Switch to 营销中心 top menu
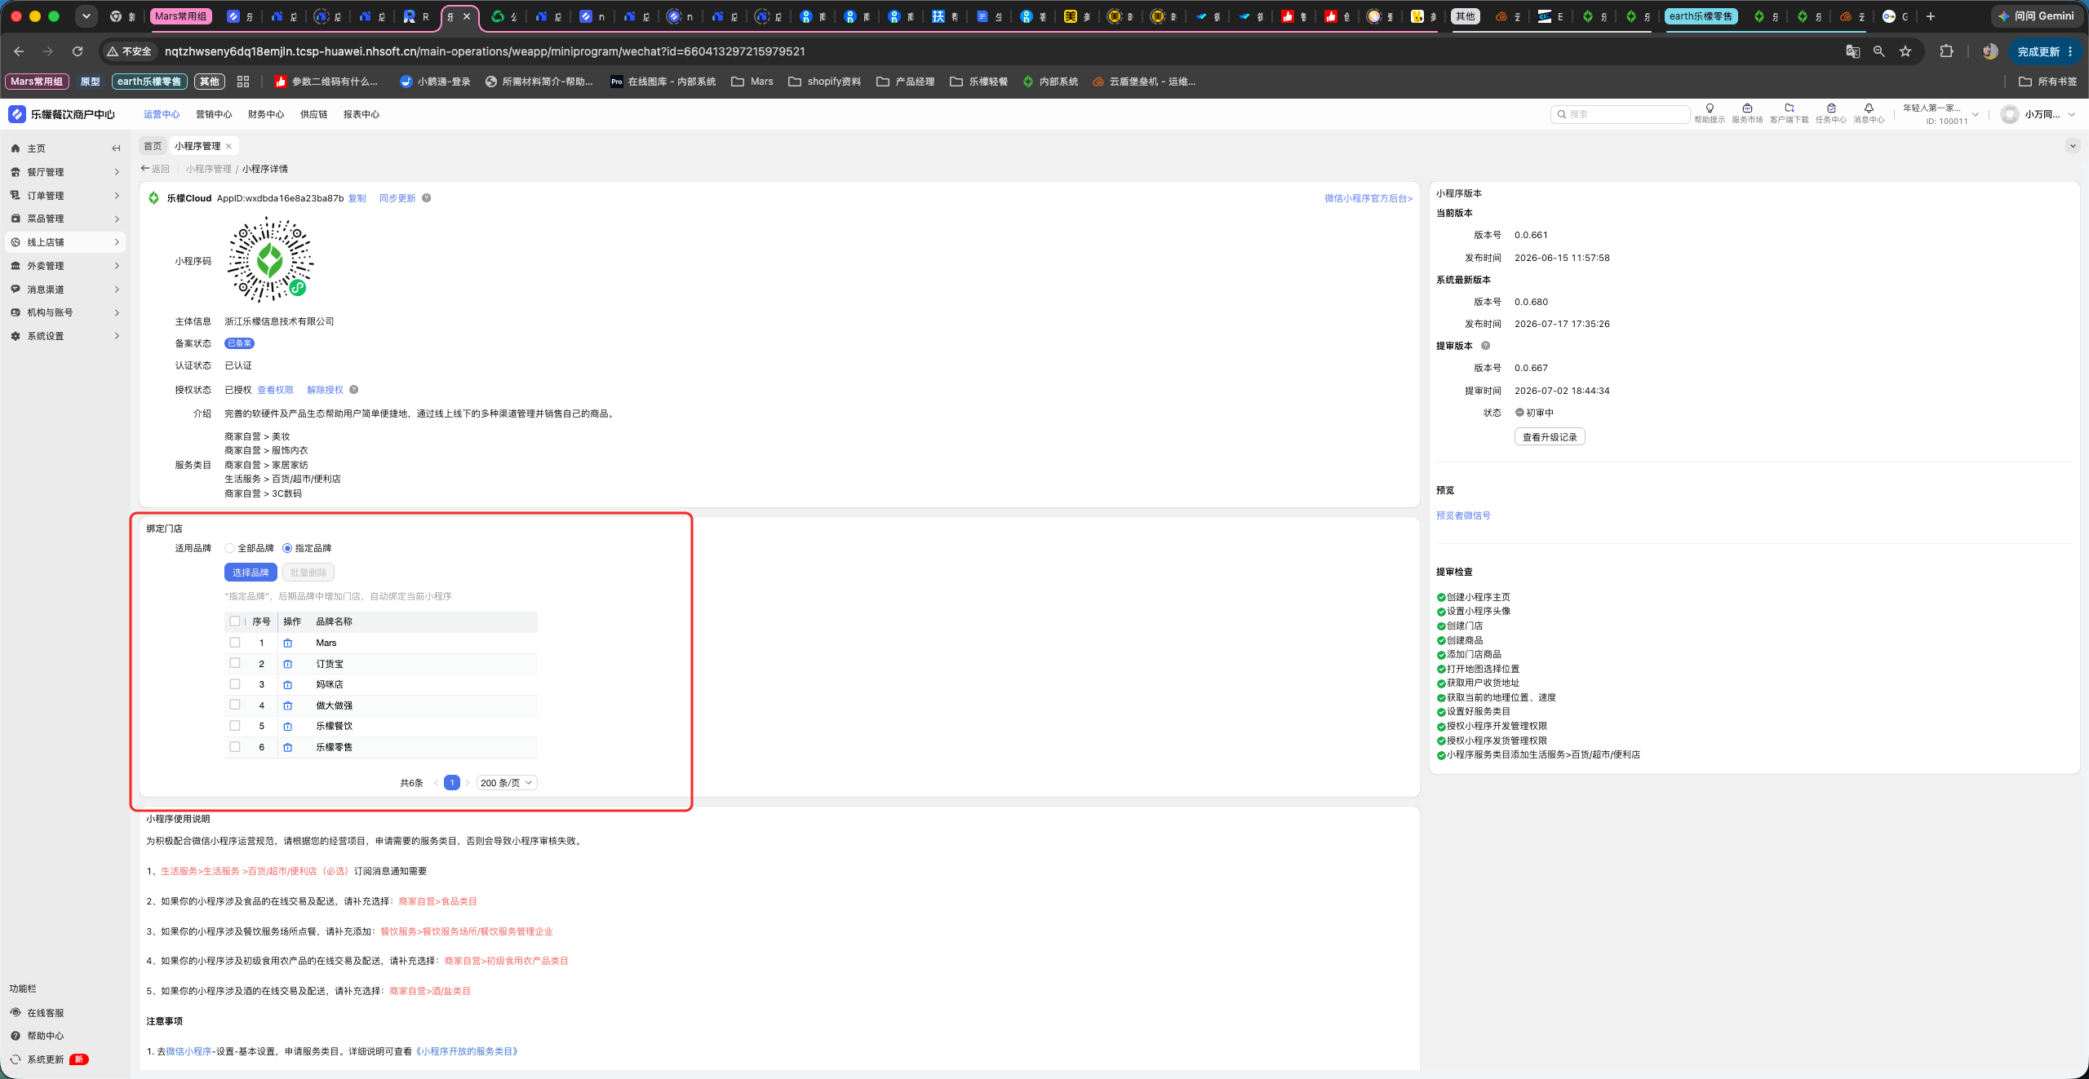This screenshot has width=2089, height=1079. point(214,114)
